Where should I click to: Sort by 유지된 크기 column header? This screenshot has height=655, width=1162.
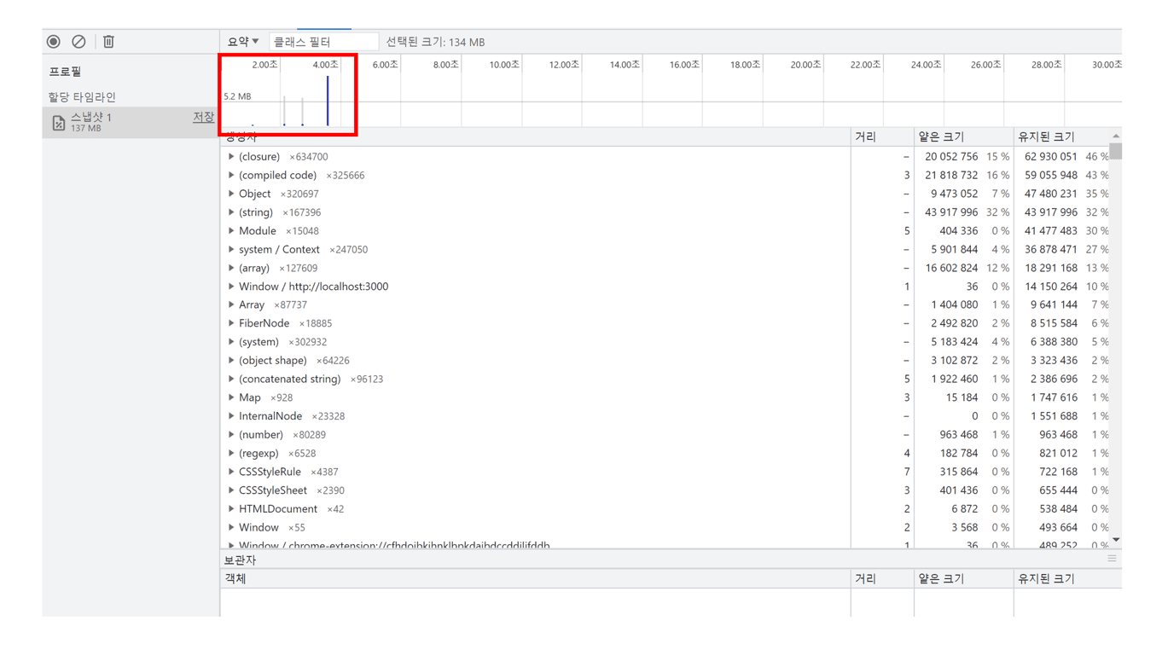point(1061,136)
